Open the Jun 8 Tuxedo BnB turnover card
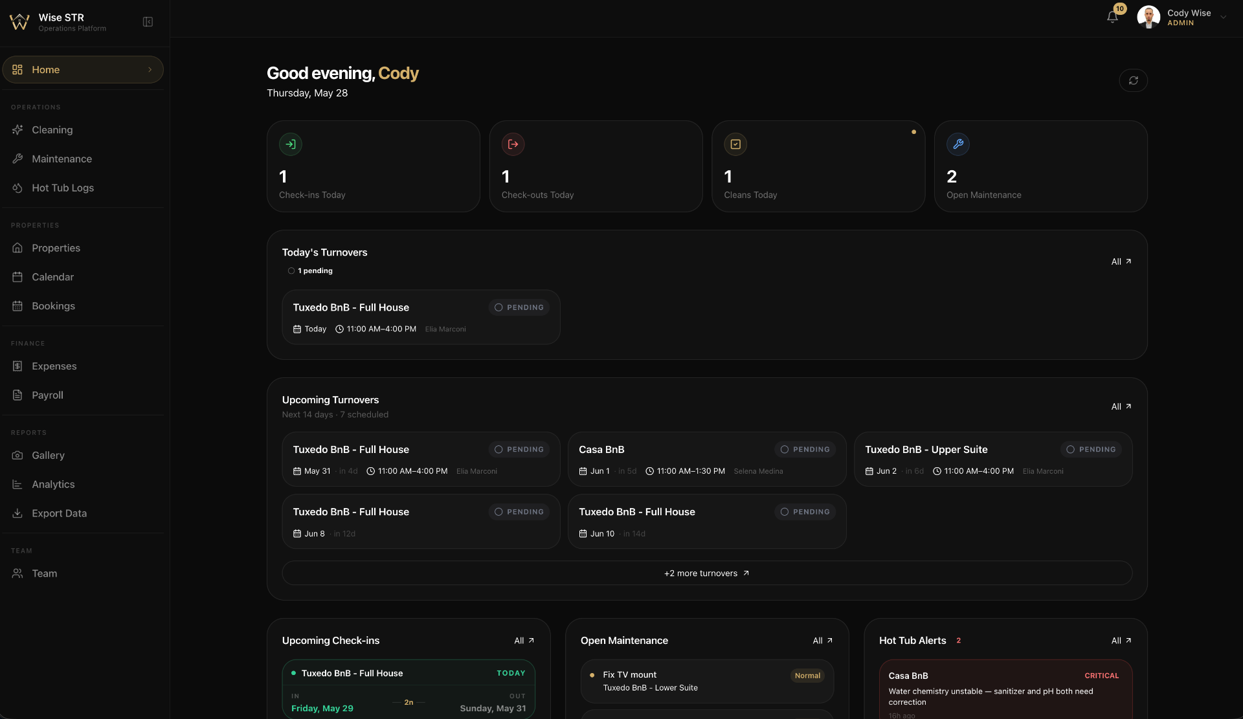 pyautogui.click(x=421, y=522)
